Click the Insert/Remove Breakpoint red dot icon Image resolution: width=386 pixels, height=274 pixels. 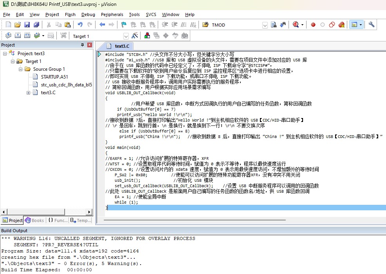click(x=313, y=25)
